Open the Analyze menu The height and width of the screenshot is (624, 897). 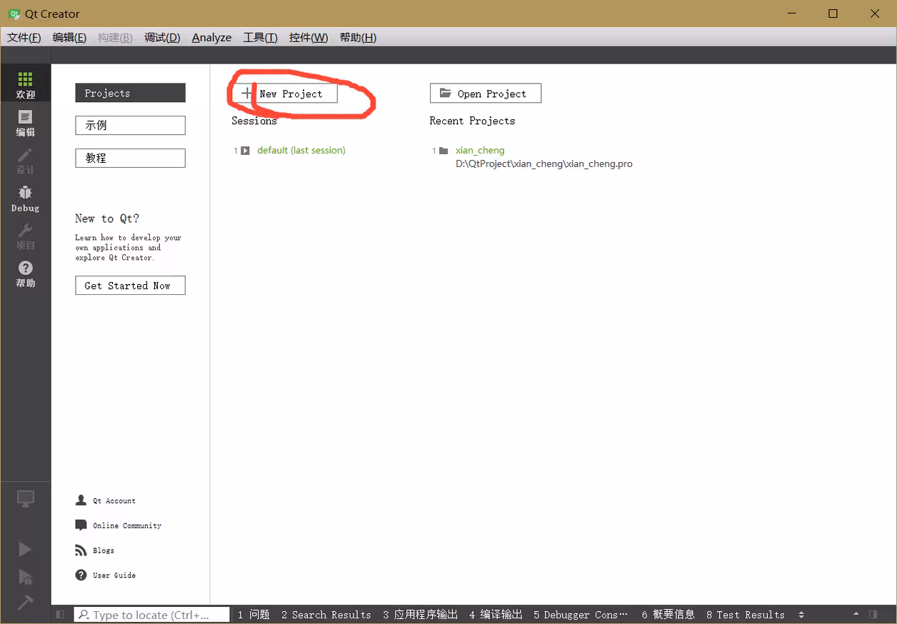pyautogui.click(x=211, y=37)
